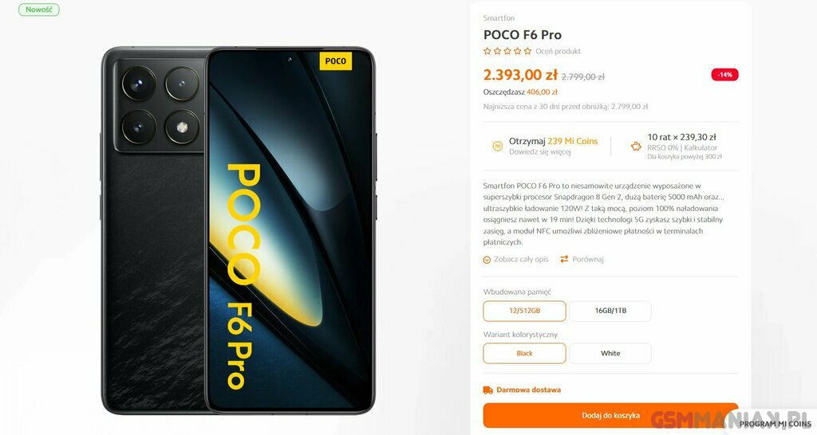Click the fifth rating star
817x435 pixels.
[x=527, y=51]
